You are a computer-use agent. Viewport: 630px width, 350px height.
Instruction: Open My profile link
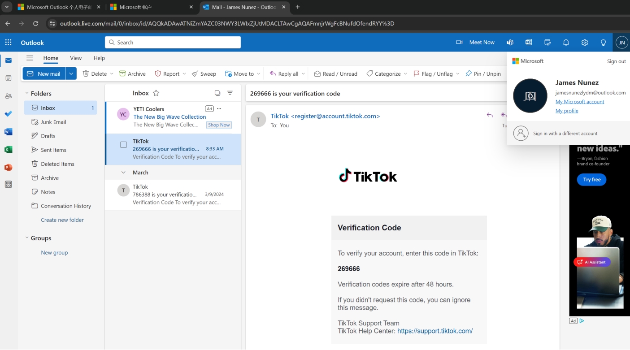567,111
